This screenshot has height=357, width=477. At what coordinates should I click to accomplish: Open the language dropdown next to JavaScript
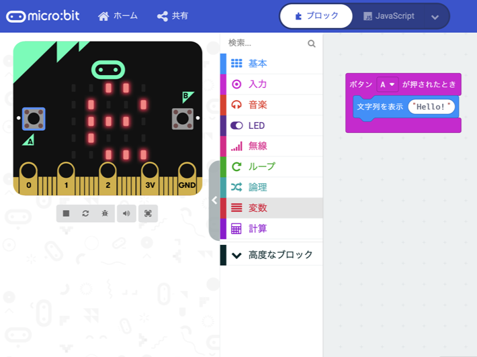pyautogui.click(x=435, y=17)
